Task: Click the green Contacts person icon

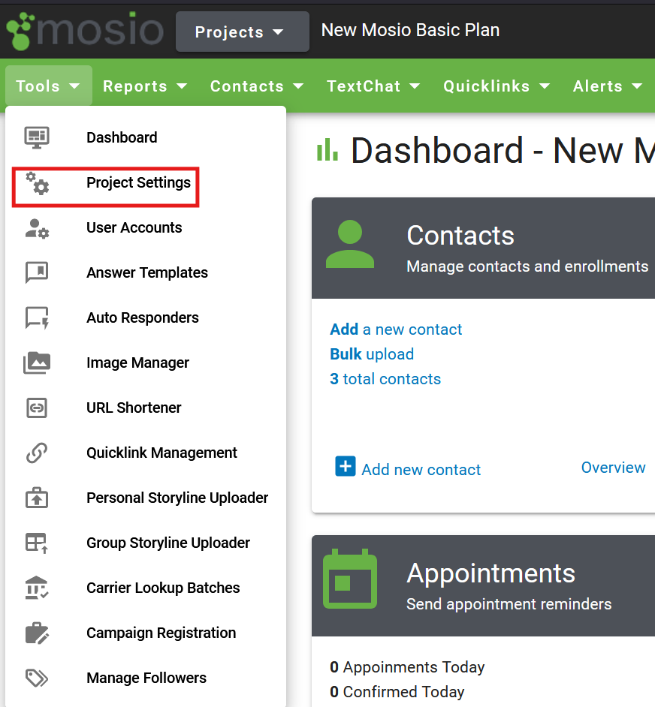Action: coord(350,244)
